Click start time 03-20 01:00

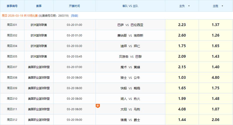tap(74, 25)
